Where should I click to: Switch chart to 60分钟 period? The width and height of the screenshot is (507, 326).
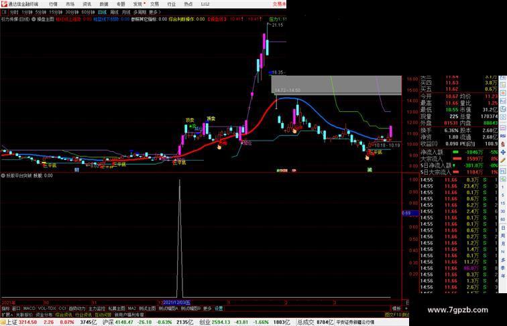click(x=88, y=12)
